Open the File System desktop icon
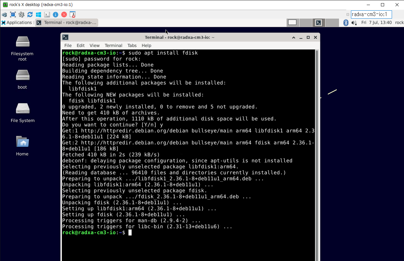This screenshot has height=261, width=404. (x=22, y=112)
